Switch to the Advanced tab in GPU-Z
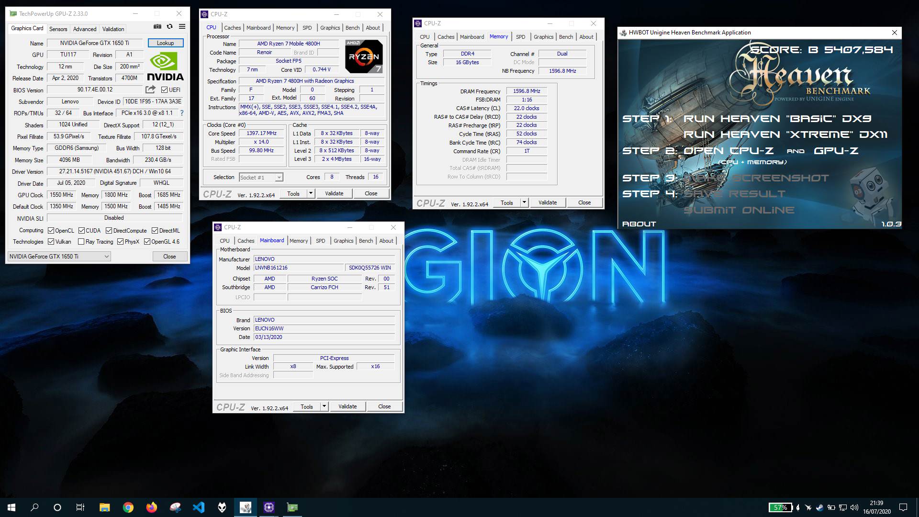The height and width of the screenshot is (517, 919). coord(85,29)
